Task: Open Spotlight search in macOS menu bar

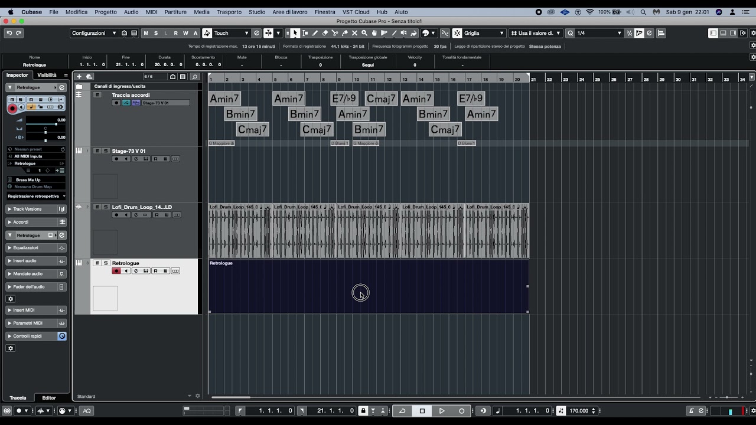Action: tap(643, 12)
